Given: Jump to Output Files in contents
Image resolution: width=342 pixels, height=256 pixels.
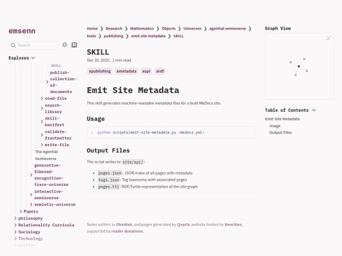Looking at the screenshot, I should 281,133.
